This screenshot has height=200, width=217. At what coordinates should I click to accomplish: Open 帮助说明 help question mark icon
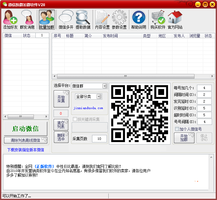click(x=139, y=19)
